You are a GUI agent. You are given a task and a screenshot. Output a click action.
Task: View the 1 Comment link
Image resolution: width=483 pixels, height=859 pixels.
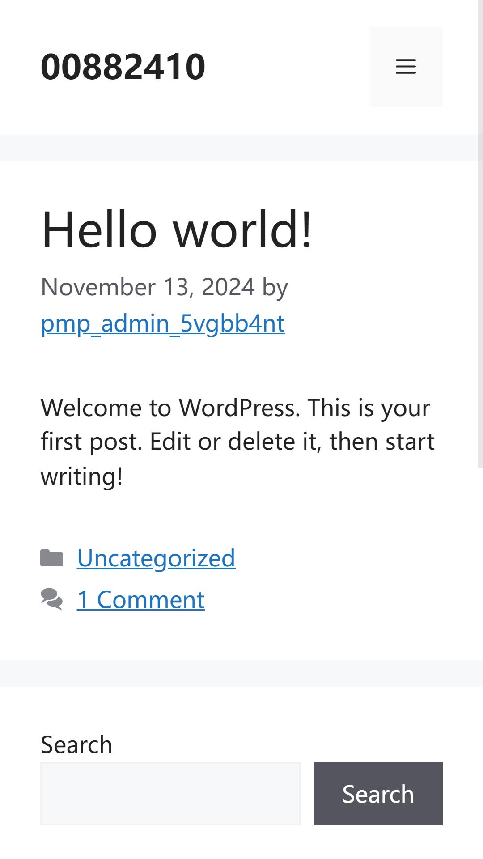point(141,600)
